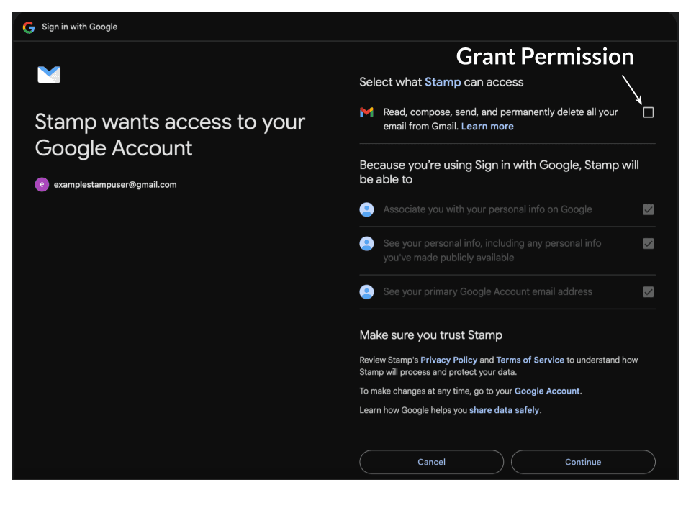Open the Terms of Service link
The image size is (691, 518).
pyautogui.click(x=530, y=360)
